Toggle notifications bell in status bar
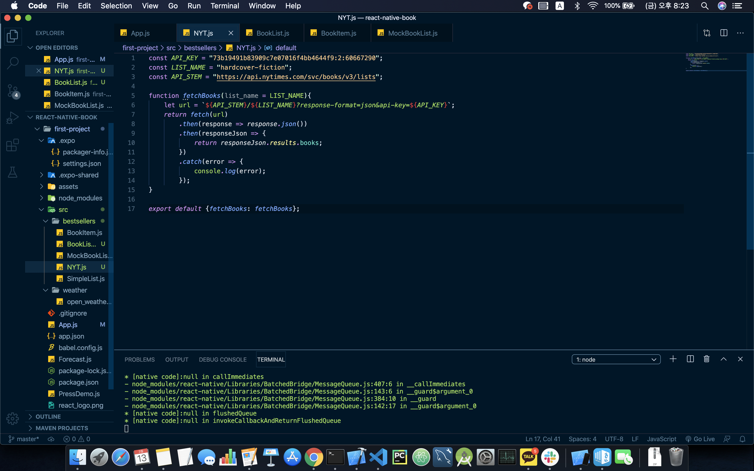 pos(742,439)
